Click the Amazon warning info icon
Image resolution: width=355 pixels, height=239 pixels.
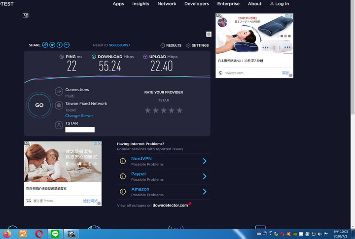[123, 192]
